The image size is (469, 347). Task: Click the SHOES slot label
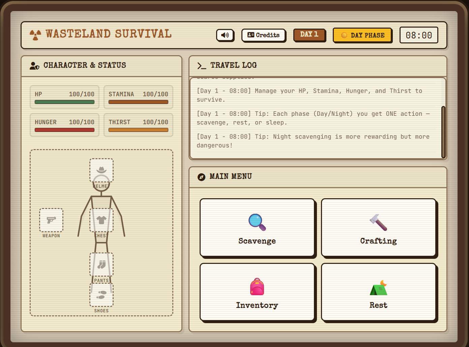click(101, 311)
